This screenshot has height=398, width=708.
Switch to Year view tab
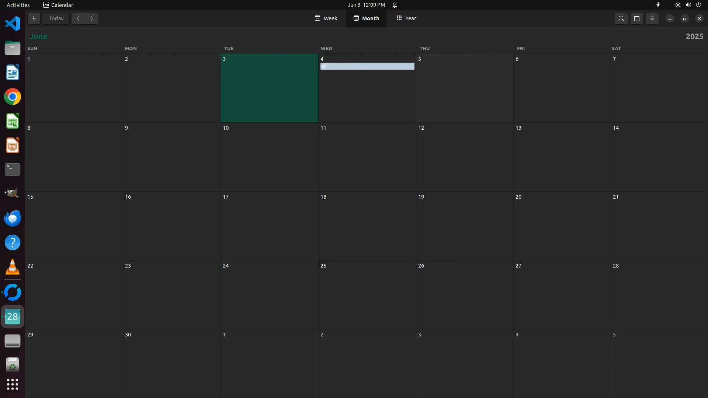pyautogui.click(x=406, y=18)
